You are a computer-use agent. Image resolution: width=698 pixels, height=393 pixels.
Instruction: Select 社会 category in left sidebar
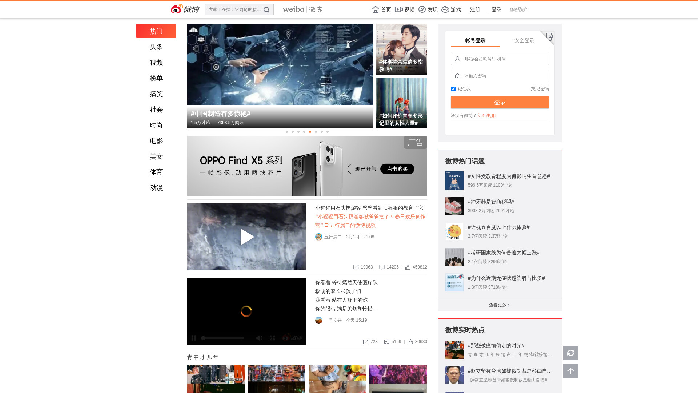156,110
